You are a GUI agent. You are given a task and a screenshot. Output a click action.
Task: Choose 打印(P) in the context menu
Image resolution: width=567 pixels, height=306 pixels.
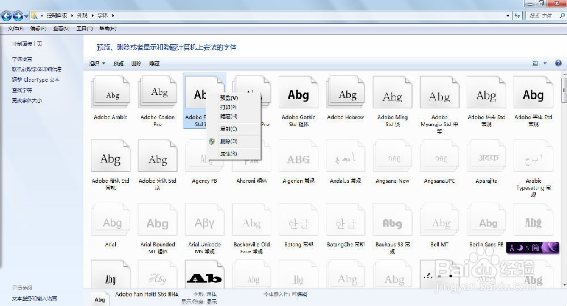(x=234, y=107)
